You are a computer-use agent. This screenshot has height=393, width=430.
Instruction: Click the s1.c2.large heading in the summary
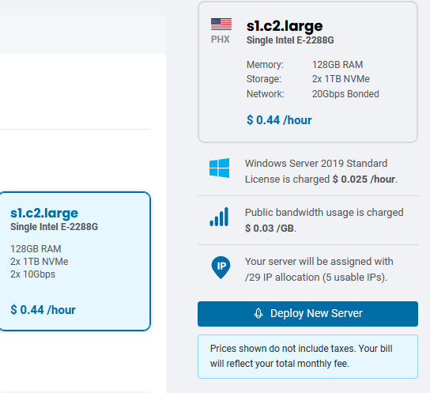coord(285,26)
